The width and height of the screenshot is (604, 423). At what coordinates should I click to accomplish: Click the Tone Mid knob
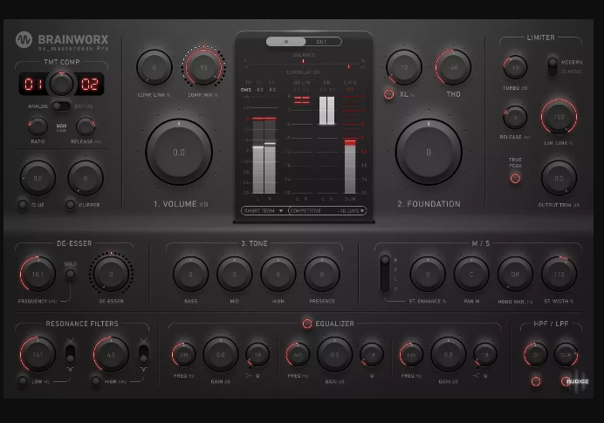point(234,275)
